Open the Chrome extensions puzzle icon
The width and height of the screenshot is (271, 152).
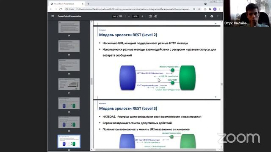pos(210,9)
